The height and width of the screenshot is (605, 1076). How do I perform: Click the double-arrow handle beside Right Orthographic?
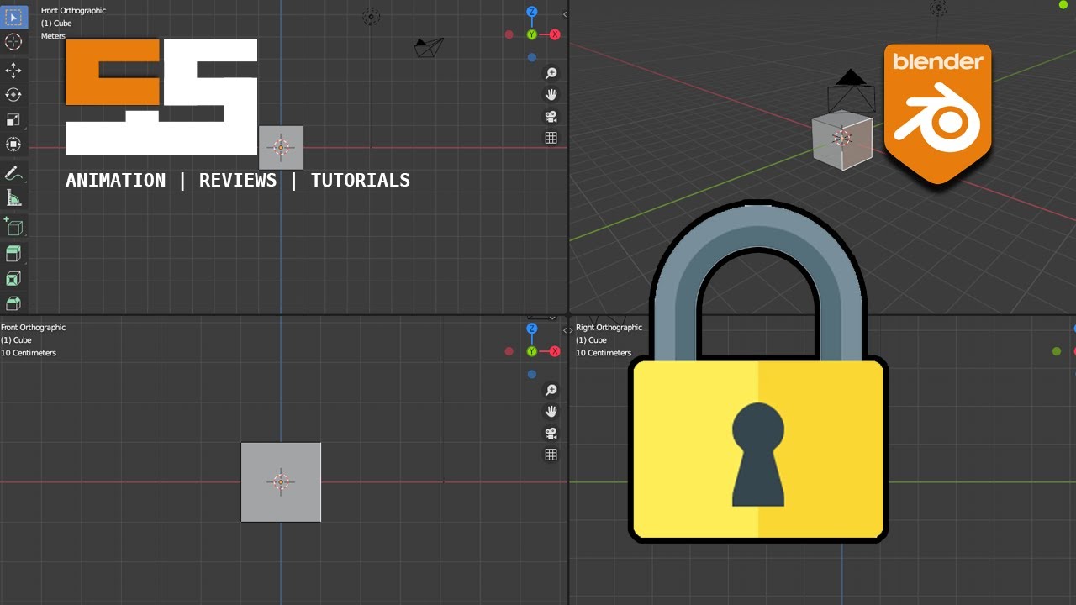[567, 331]
